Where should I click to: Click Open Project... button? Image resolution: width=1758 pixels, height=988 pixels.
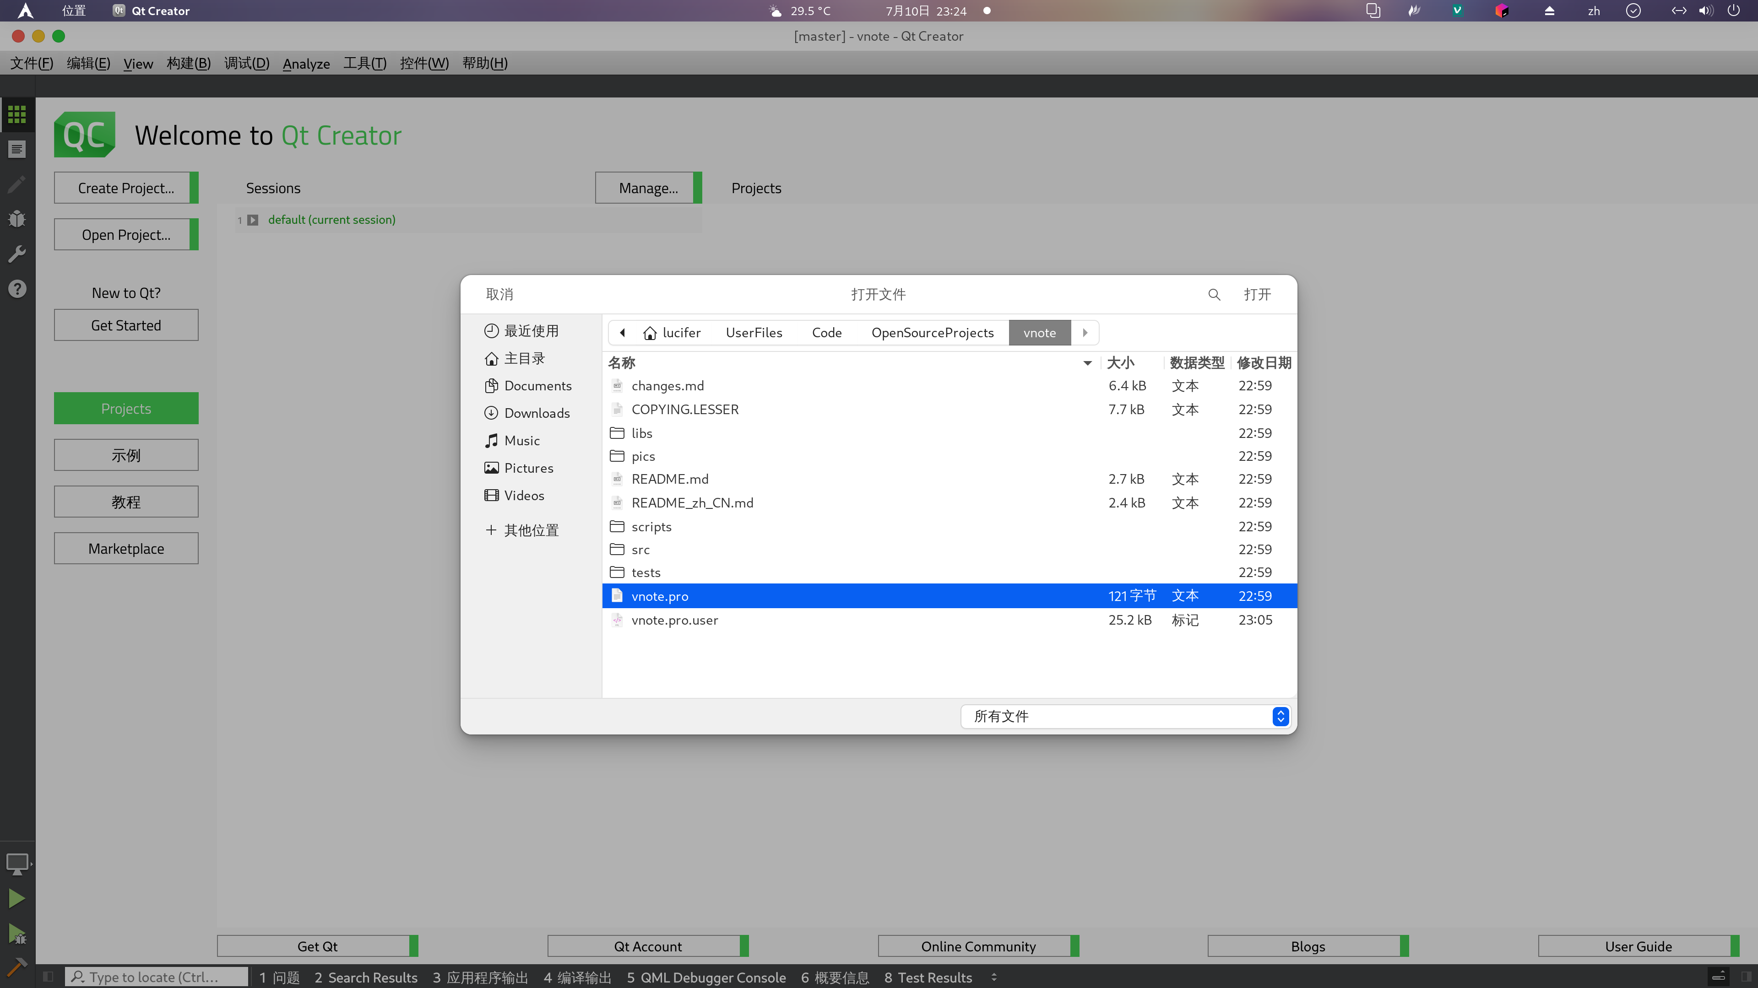126,234
